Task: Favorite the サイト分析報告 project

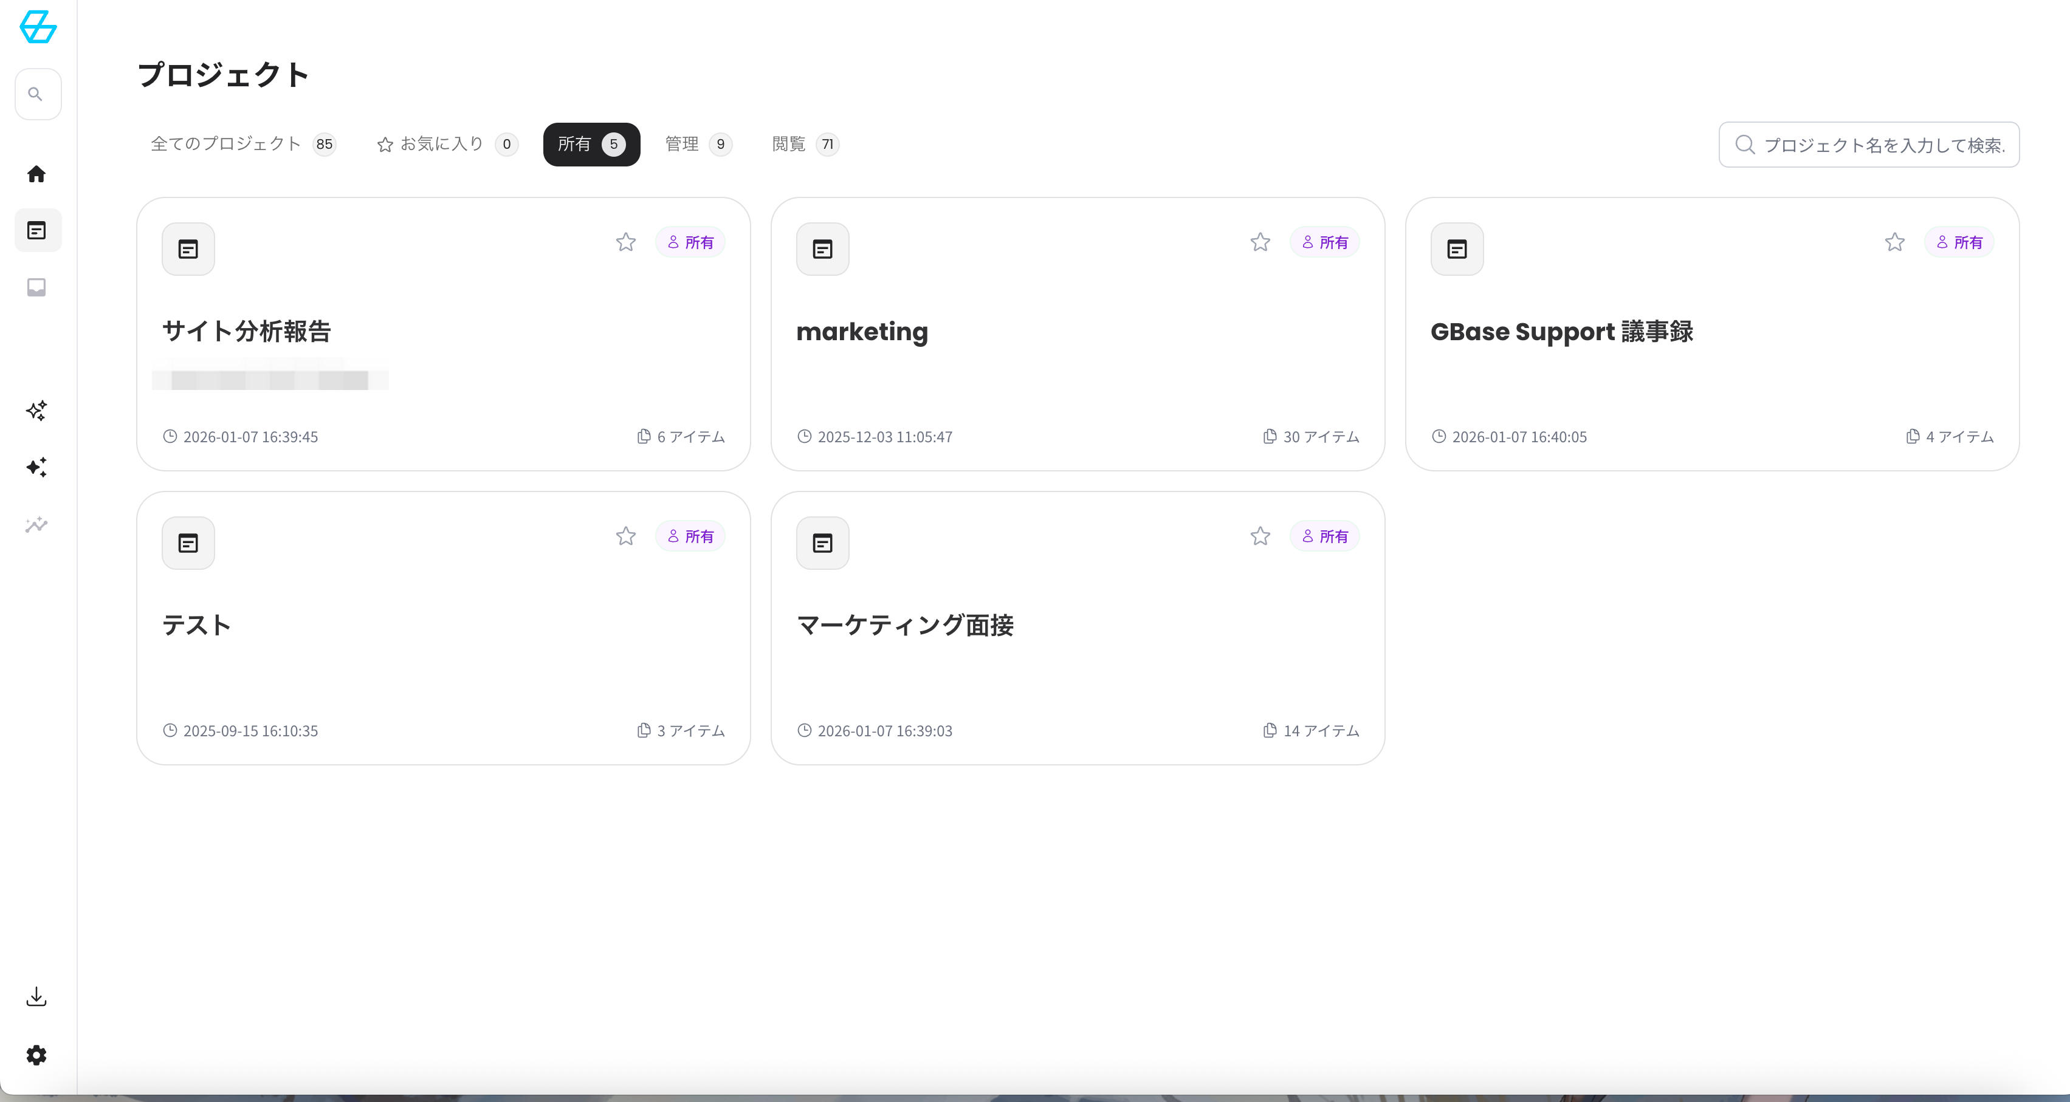Action: pos(626,242)
